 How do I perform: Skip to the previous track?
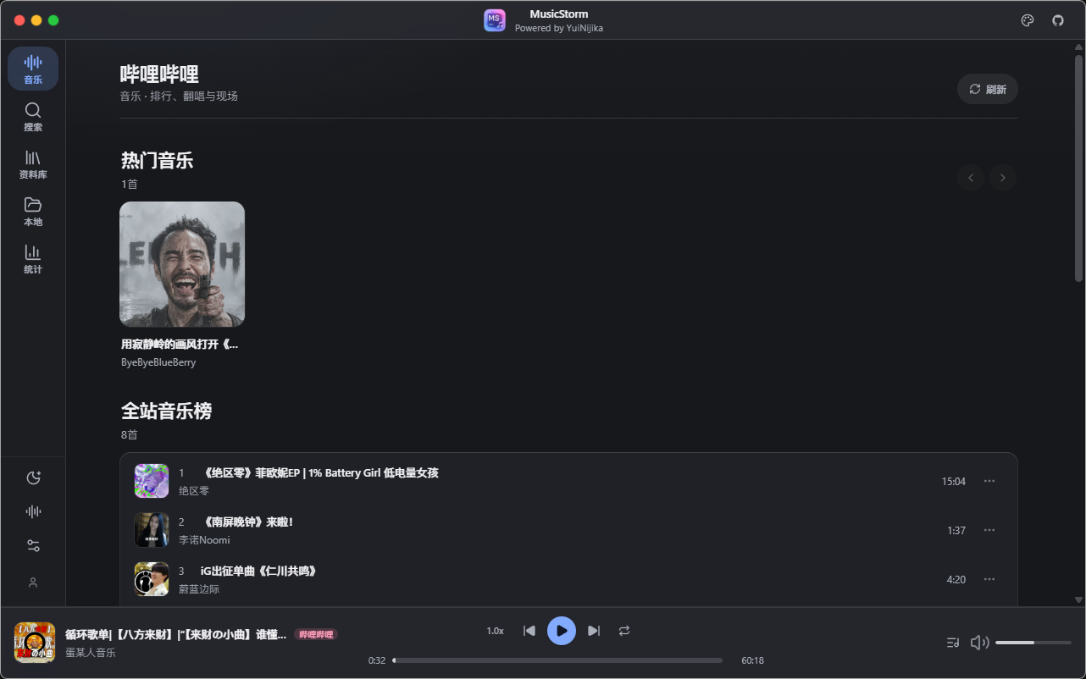(x=529, y=631)
